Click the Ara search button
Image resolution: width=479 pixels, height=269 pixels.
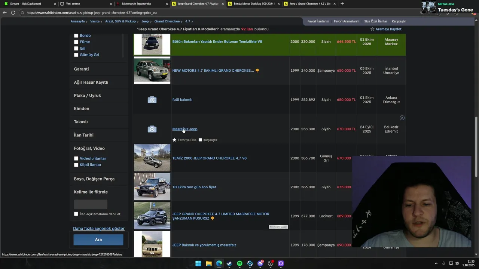[98, 240]
